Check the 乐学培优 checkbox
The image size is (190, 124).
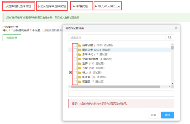pyautogui.click(x=75, y=54)
